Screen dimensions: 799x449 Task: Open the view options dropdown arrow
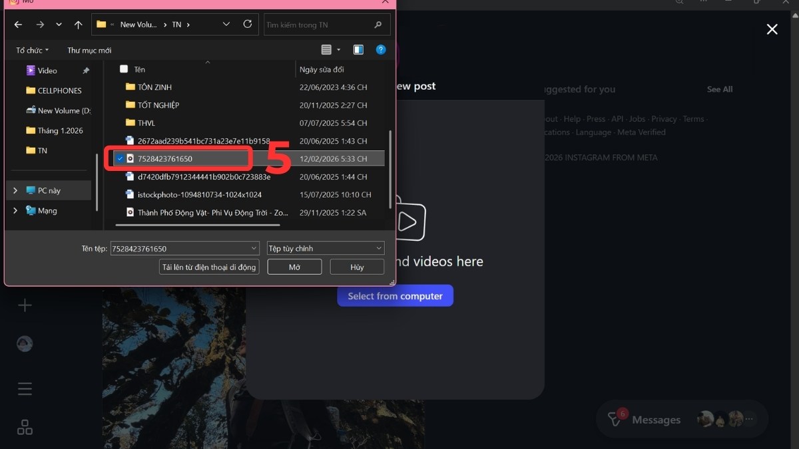coord(338,49)
